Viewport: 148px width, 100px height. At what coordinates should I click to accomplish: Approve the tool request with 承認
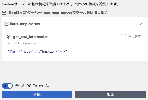[37, 95]
